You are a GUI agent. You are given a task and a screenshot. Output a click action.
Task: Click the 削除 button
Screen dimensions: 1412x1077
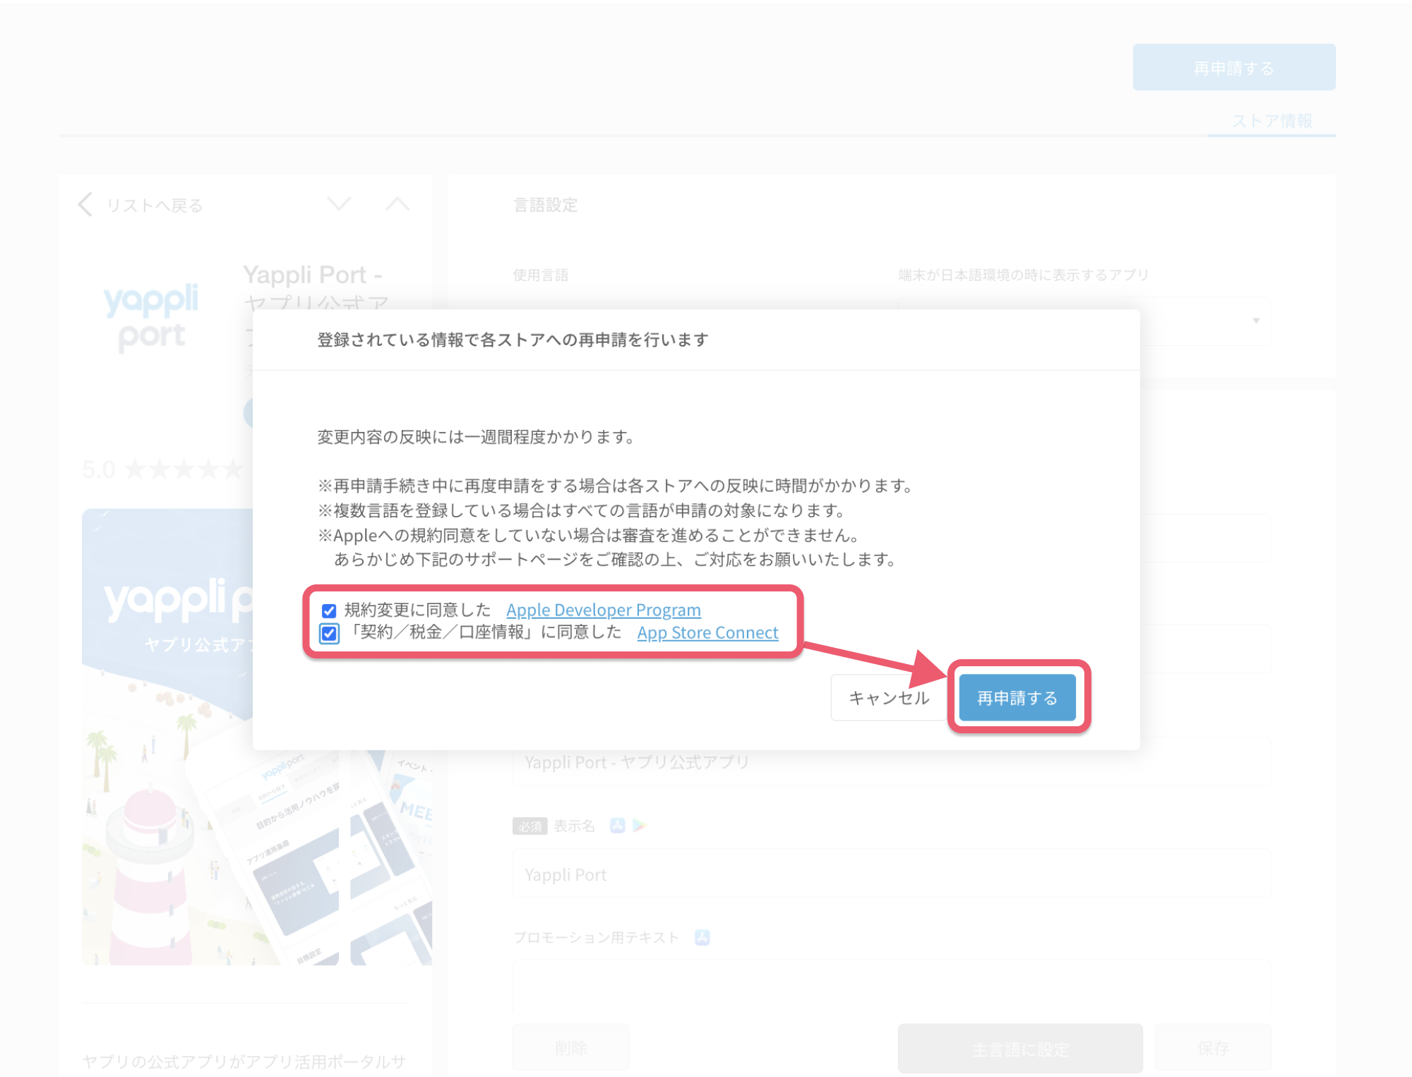571,1048
